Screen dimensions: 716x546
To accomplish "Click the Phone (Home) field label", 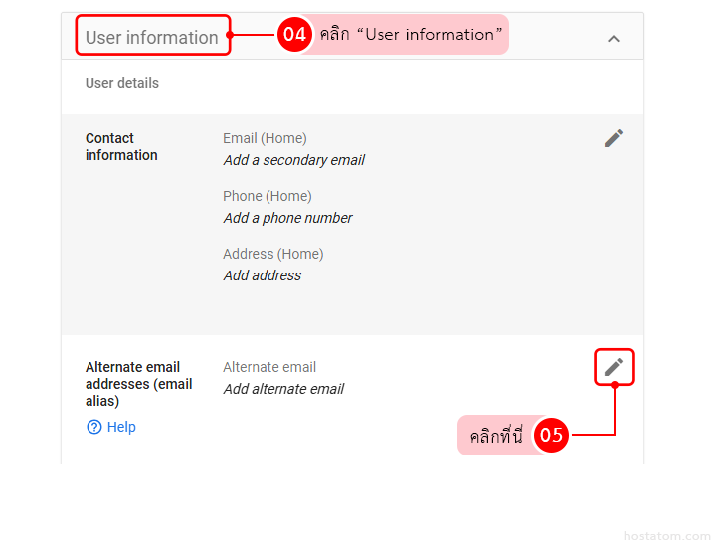I will pyautogui.click(x=267, y=196).
